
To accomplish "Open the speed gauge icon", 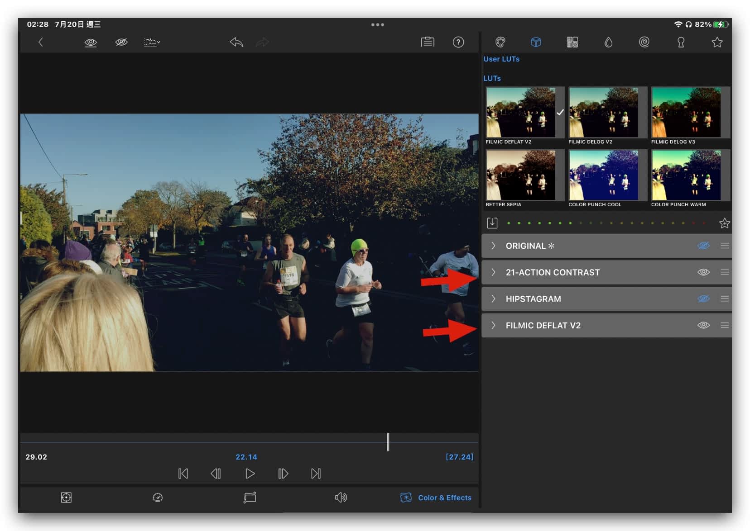I will (158, 498).
